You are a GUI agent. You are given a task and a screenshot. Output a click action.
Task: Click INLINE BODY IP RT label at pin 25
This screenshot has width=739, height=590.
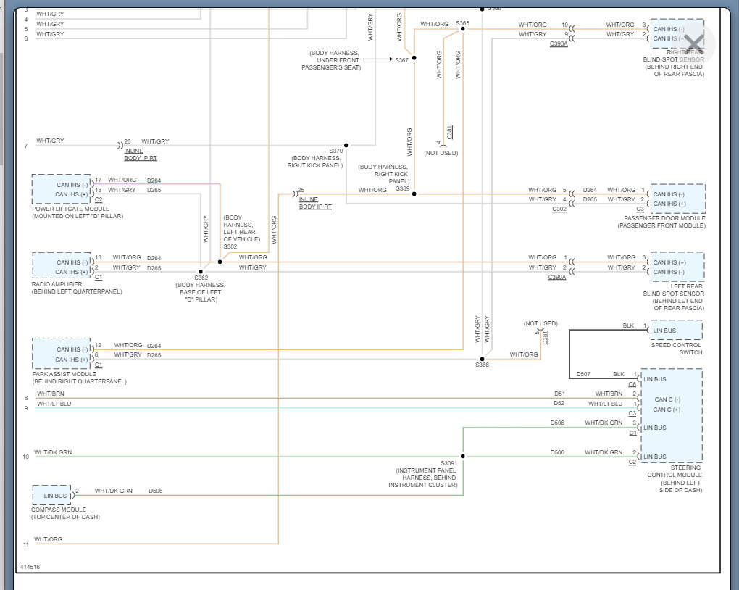click(315, 203)
